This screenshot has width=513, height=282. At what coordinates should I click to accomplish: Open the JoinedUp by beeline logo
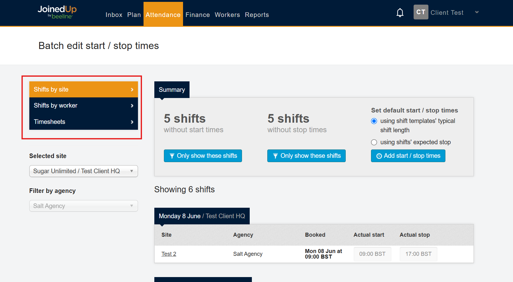pos(57,12)
